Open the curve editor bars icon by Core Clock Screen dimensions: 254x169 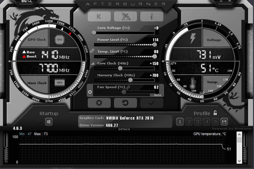pos(92,64)
